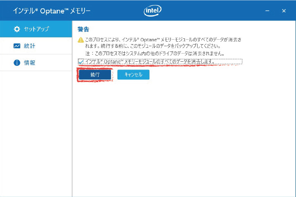Click the warning text このプロセスにより
This screenshot has height=197, width=296.
(x=163, y=43)
